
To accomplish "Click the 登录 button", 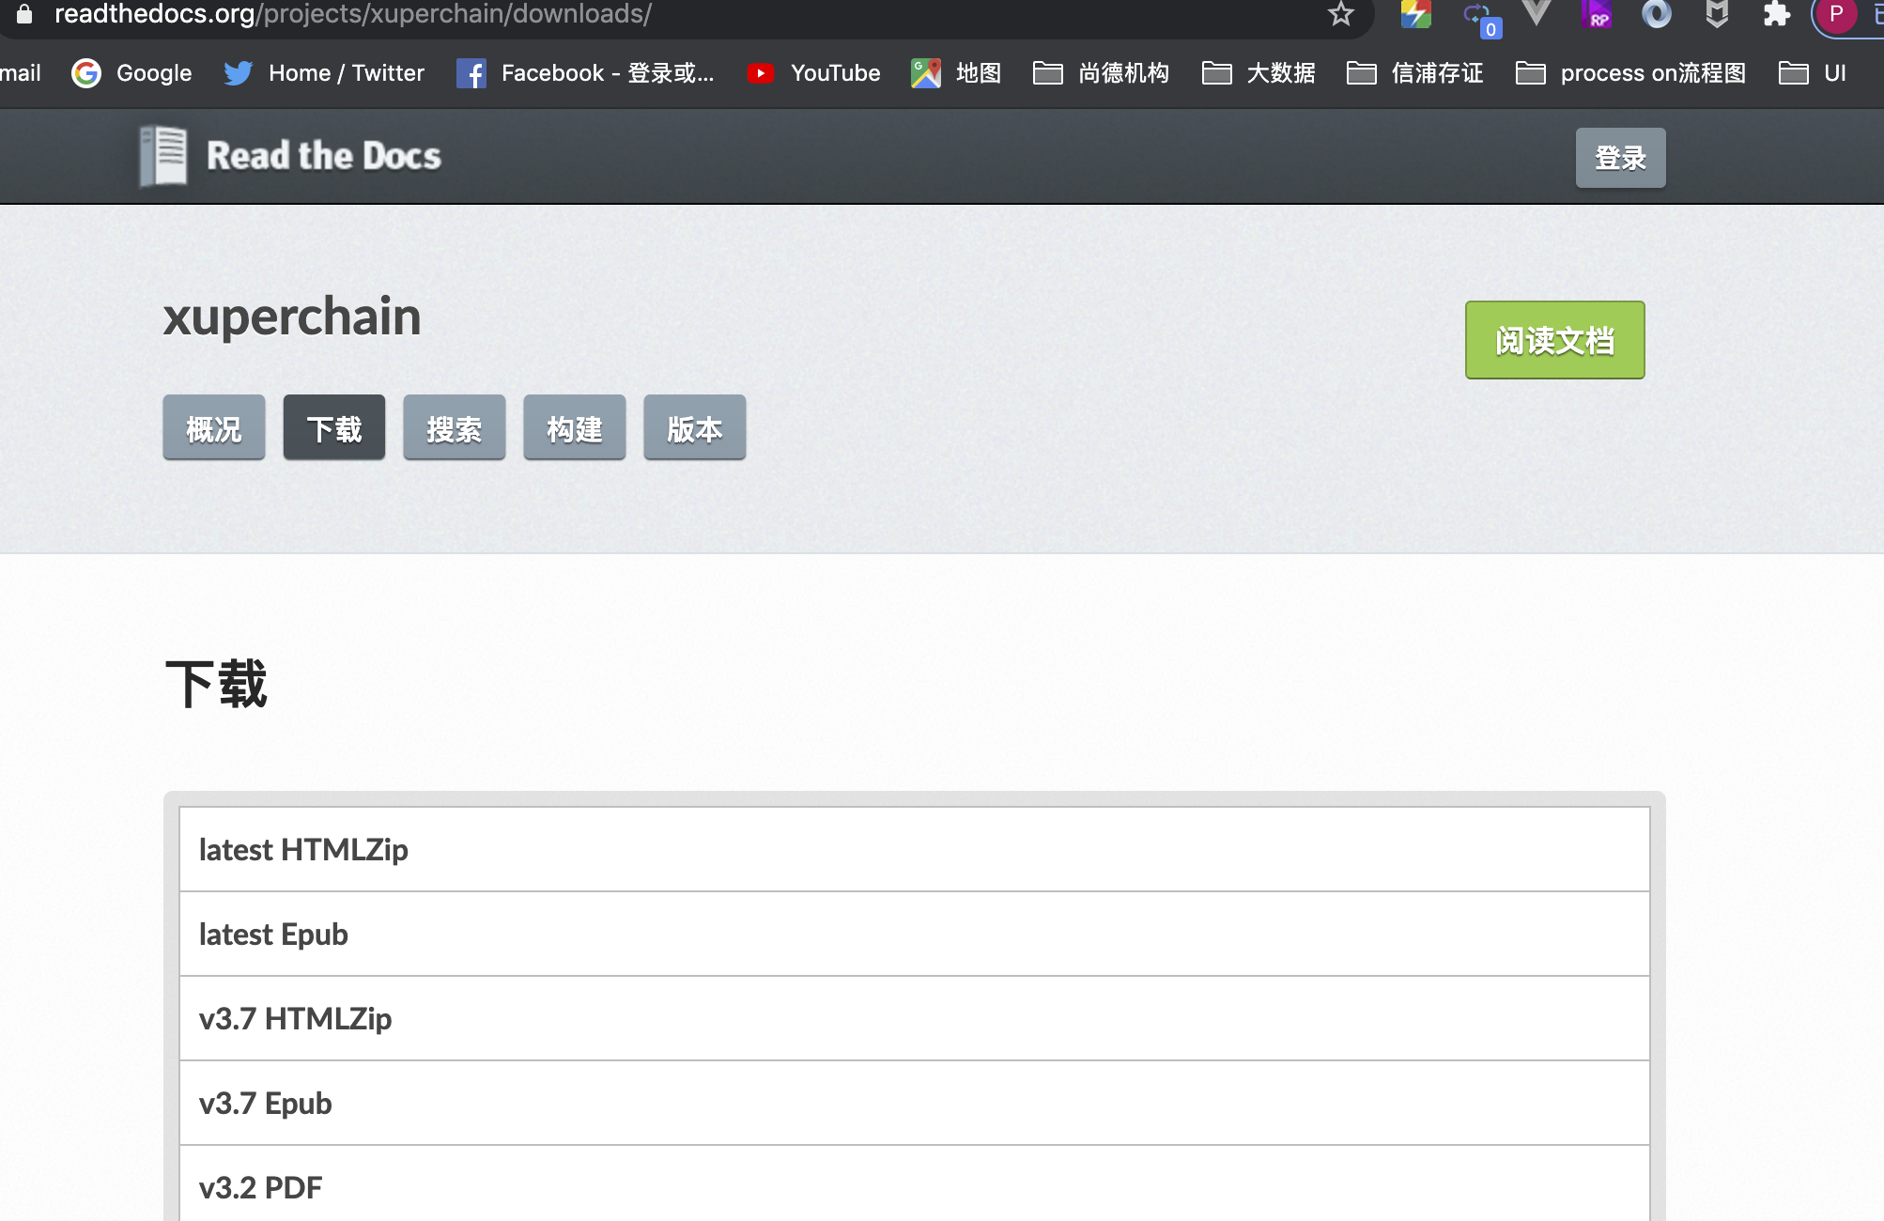I will click(1619, 158).
